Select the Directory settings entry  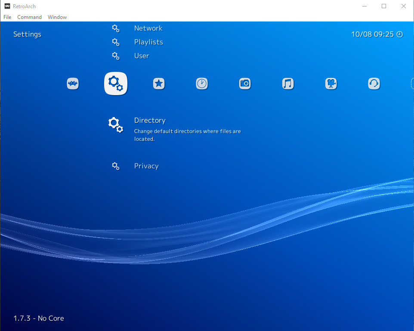click(x=150, y=121)
